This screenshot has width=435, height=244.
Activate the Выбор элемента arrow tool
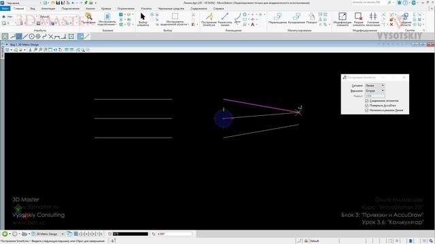pos(143,19)
